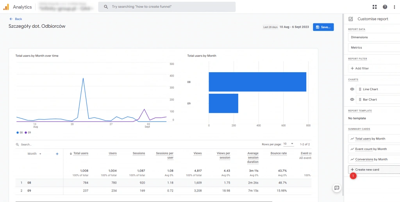Open the Dimensions report data option
This screenshot has height=202, width=400.
[374, 37]
